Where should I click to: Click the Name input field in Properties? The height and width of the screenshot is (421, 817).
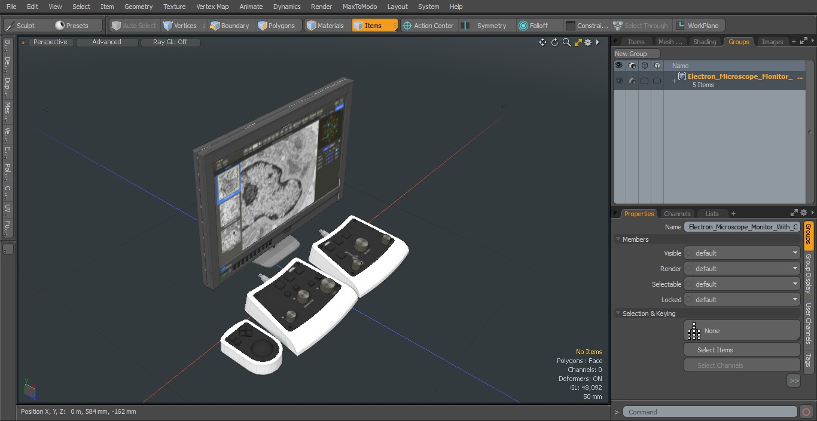[x=742, y=227]
